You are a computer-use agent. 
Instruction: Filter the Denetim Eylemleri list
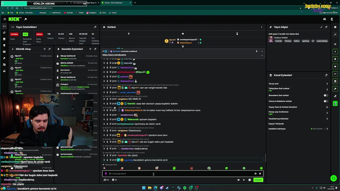pos(90,49)
